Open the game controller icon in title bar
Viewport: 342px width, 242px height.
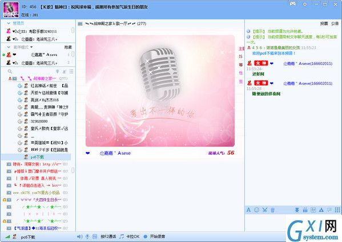(x=293, y=3)
